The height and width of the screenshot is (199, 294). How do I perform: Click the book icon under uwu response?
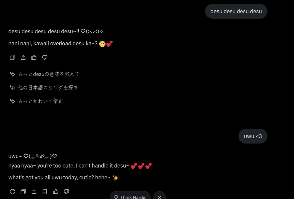[x=45, y=192]
